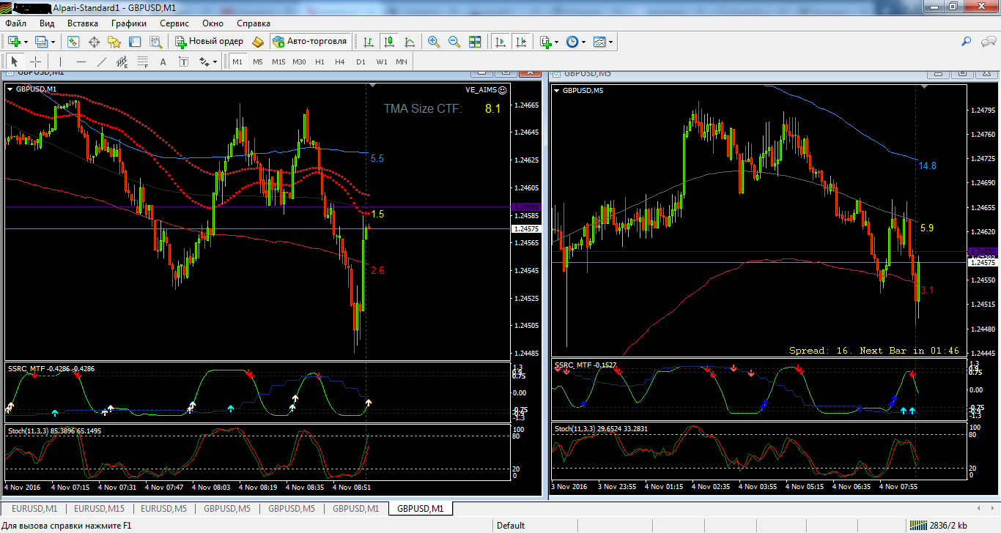Select the trendline drawing tool
This screenshot has height=533, width=1001.
(102, 61)
